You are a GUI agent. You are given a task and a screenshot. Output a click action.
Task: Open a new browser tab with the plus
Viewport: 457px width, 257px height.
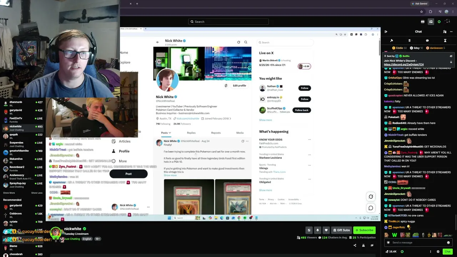(137, 4)
